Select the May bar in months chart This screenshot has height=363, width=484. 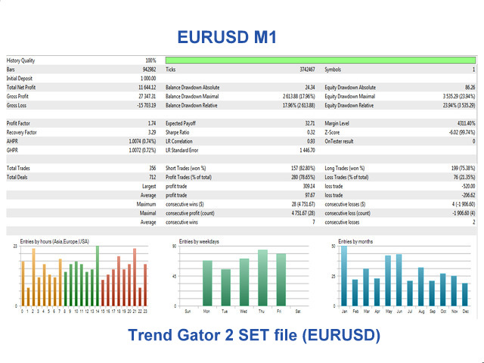388,281
